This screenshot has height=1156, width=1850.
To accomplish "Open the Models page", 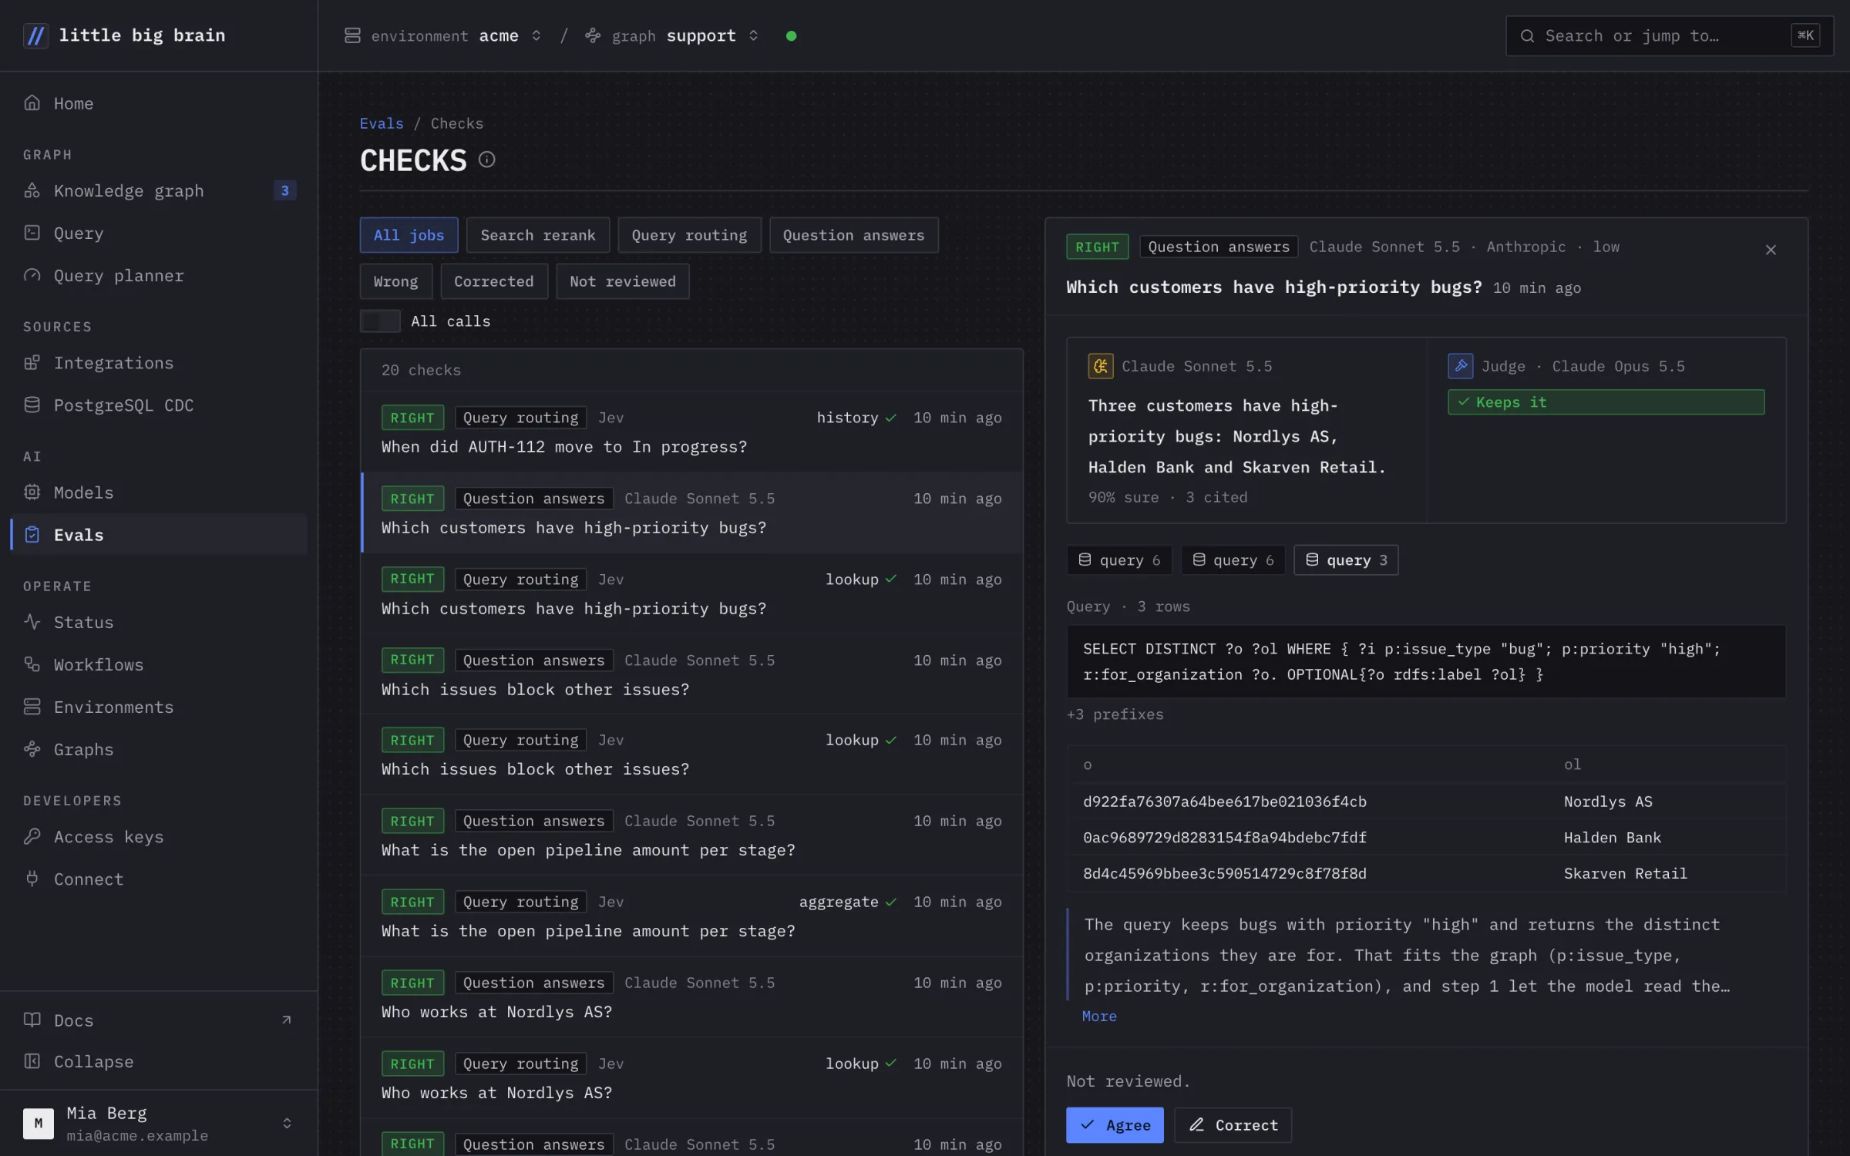I will (158, 492).
